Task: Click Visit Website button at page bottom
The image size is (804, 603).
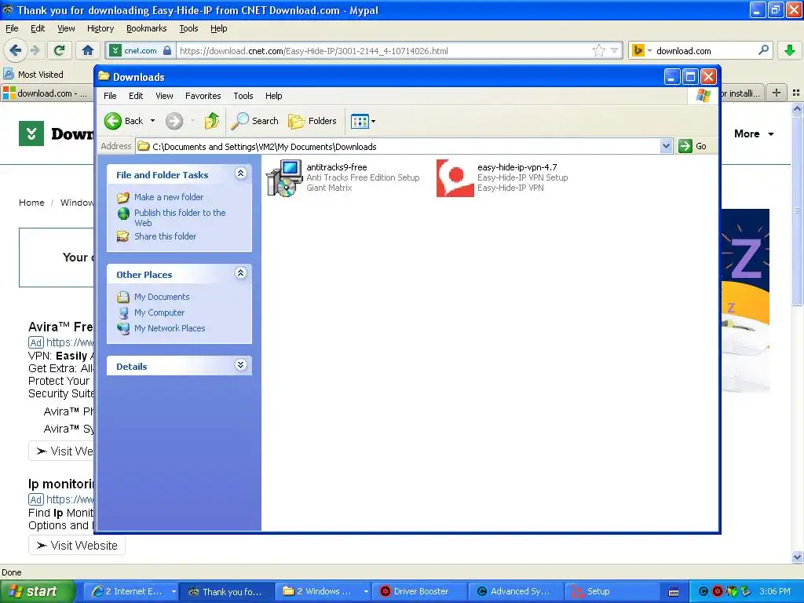Action: (77, 546)
